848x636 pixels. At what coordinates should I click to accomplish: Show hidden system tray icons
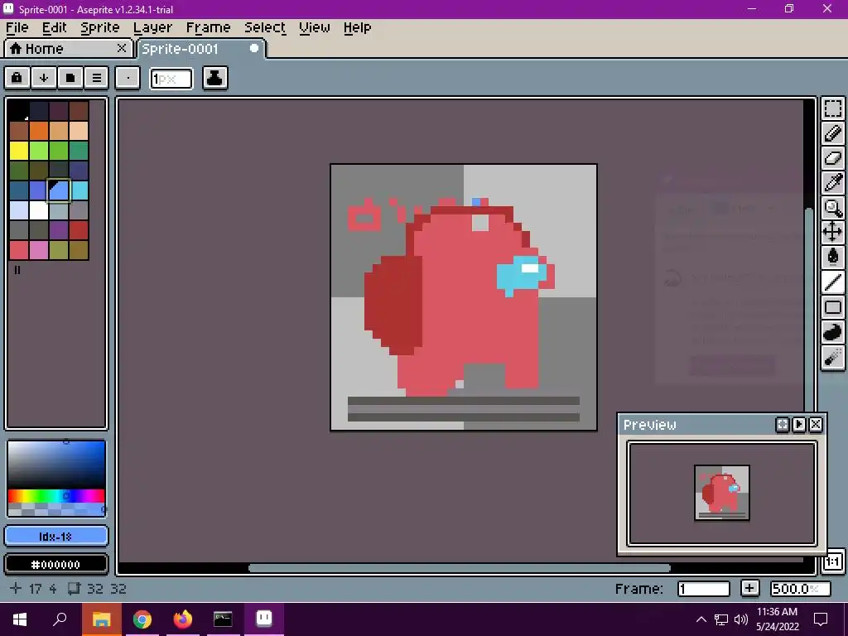(x=701, y=619)
